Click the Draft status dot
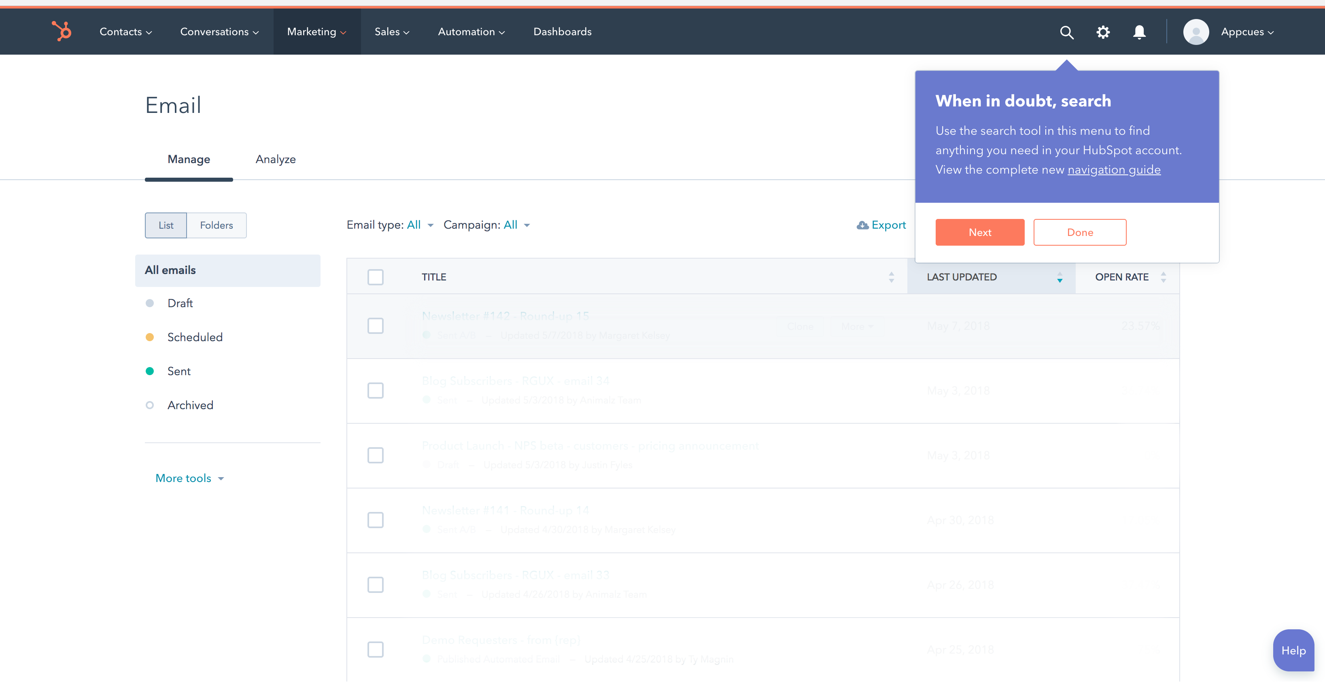This screenshot has width=1325, height=688. coord(150,304)
